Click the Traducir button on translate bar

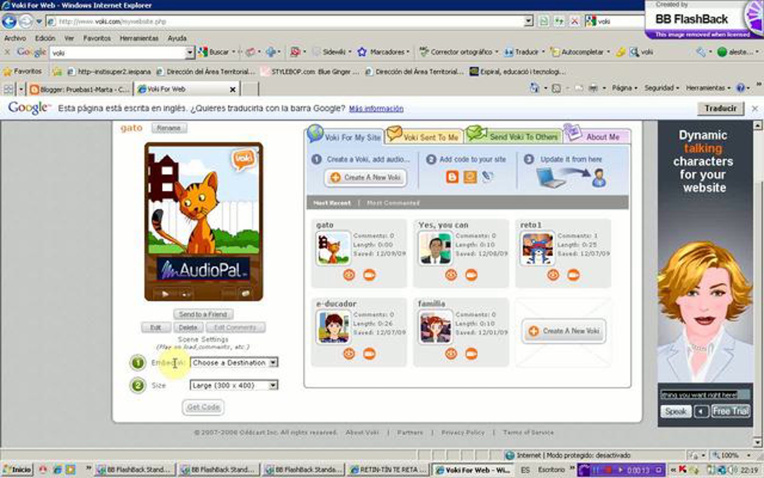point(721,109)
